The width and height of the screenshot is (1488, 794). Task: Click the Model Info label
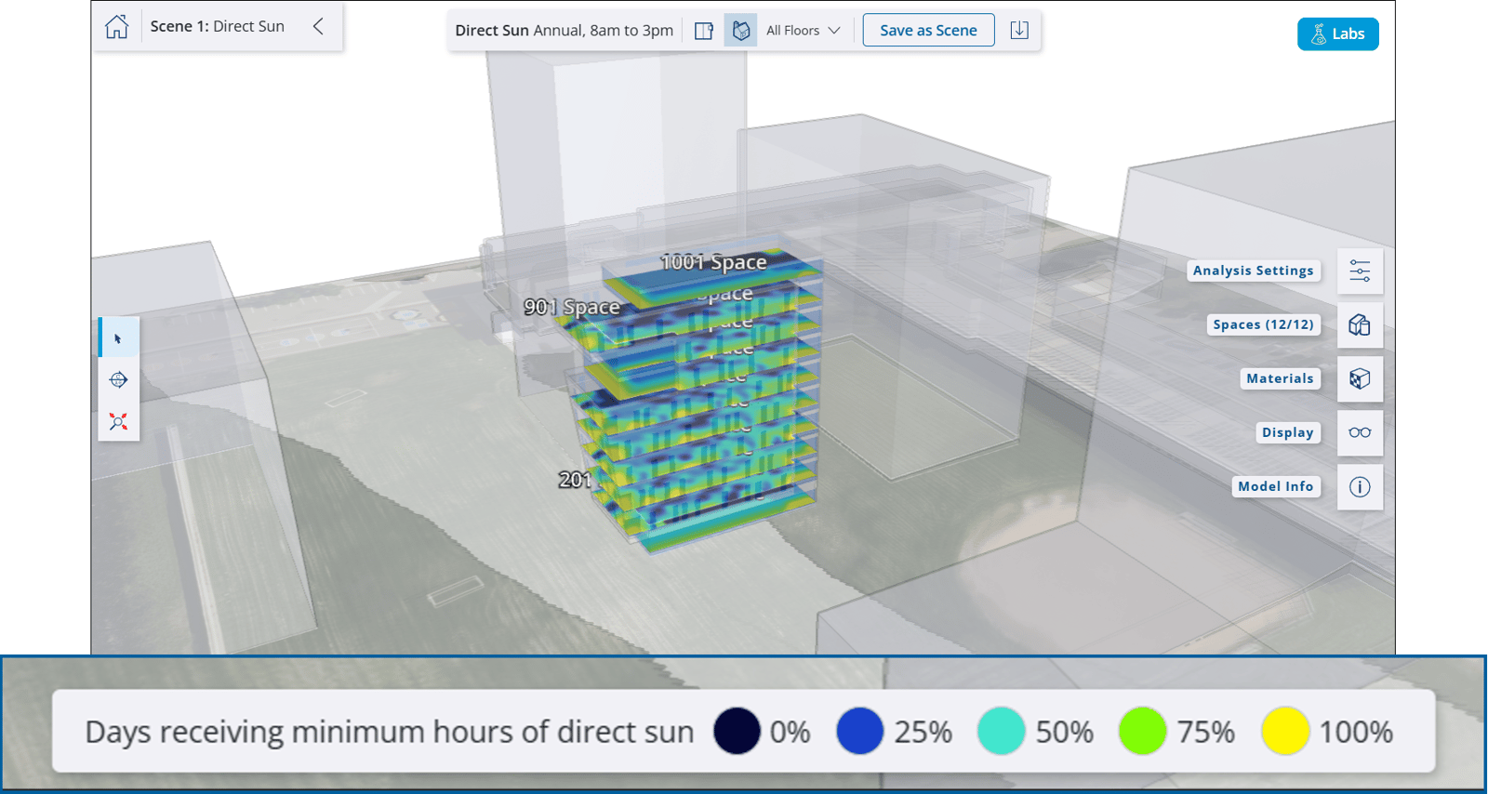pyautogui.click(x=1276, y=486)
